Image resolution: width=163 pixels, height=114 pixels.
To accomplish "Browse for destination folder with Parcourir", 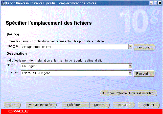I will (x=144, y=73).
